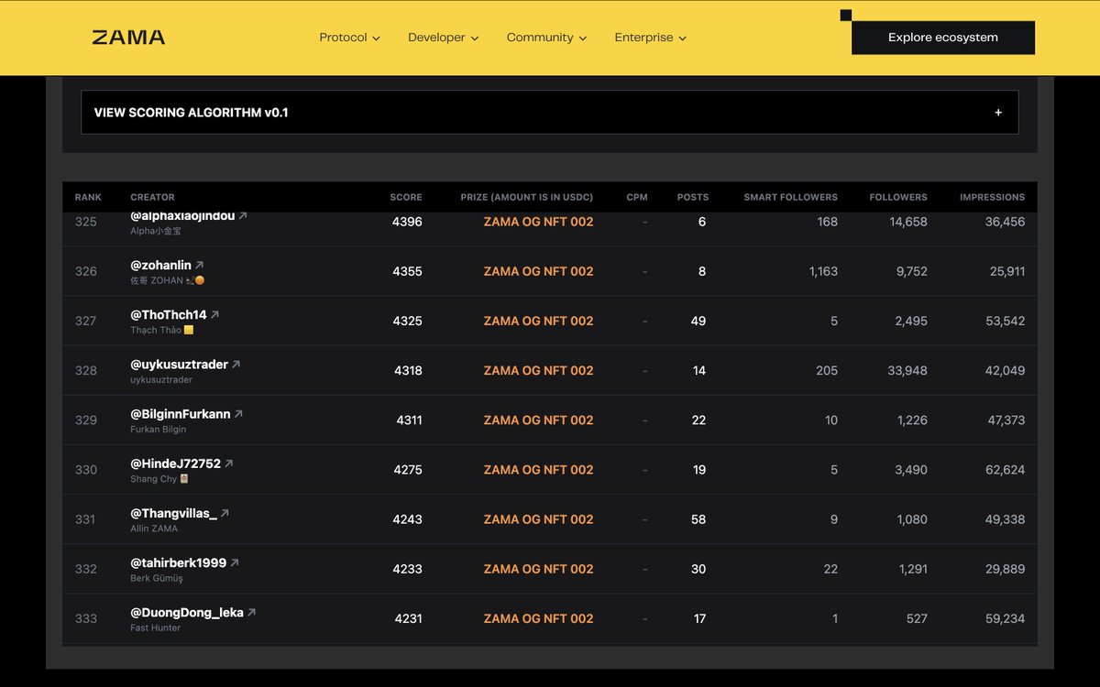Expand VIEW SCORING ALGORITHM v0.1 section

click(549, 113)
